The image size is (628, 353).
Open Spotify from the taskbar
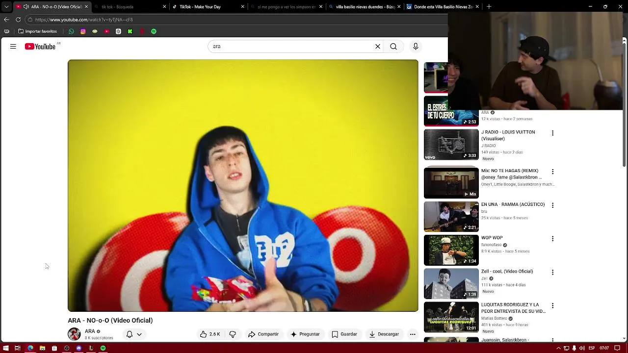coord(103,348)
